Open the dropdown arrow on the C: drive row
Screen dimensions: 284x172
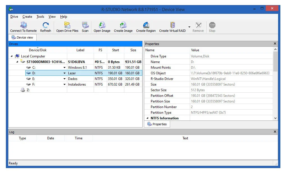[x=64, y=68]
